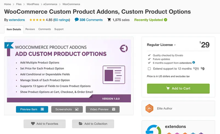Open the Comments tab
Image resolution: width=220 pixels, height=134 pixels.
click(45, 29)
